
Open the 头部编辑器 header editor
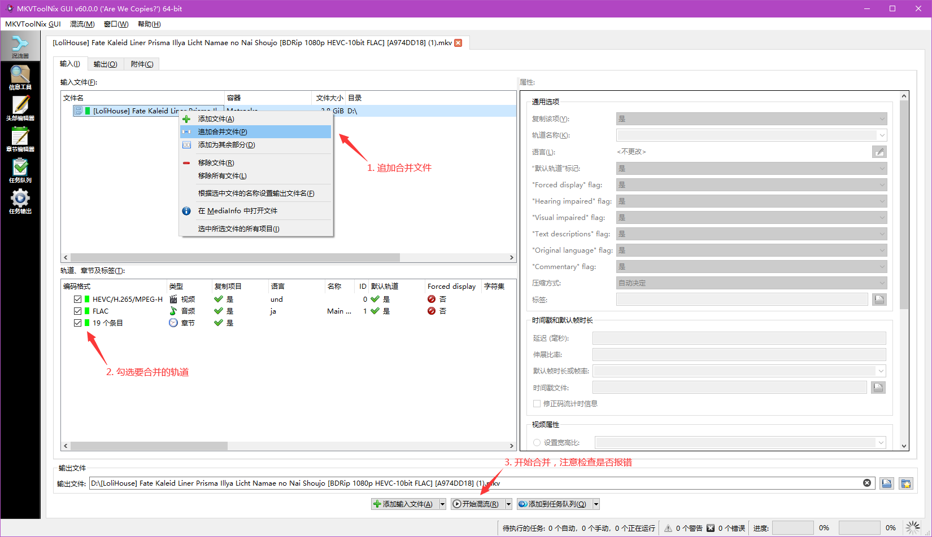20,108
